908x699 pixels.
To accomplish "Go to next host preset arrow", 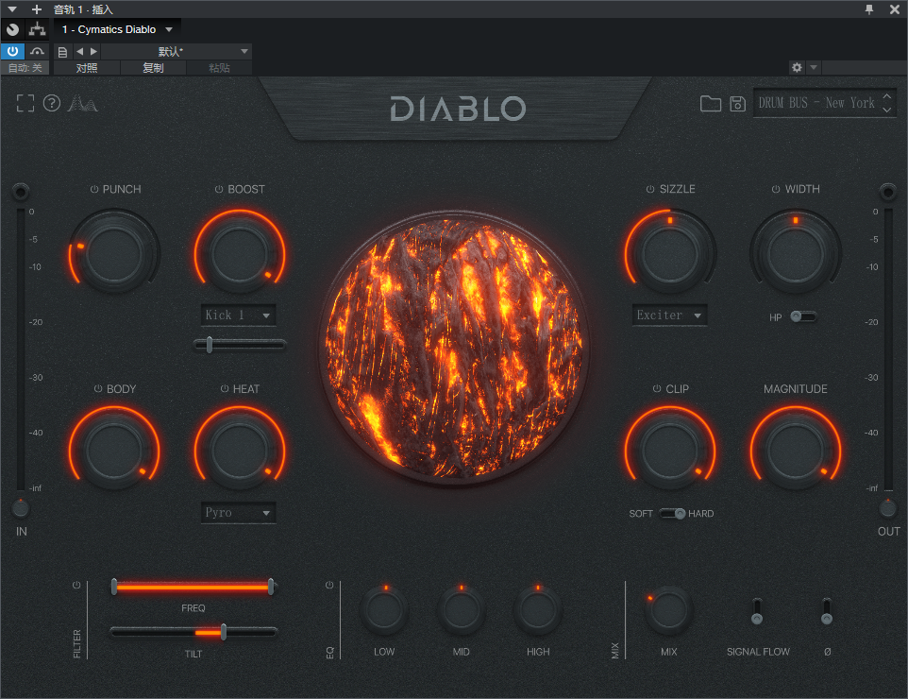I will point(93,52).
